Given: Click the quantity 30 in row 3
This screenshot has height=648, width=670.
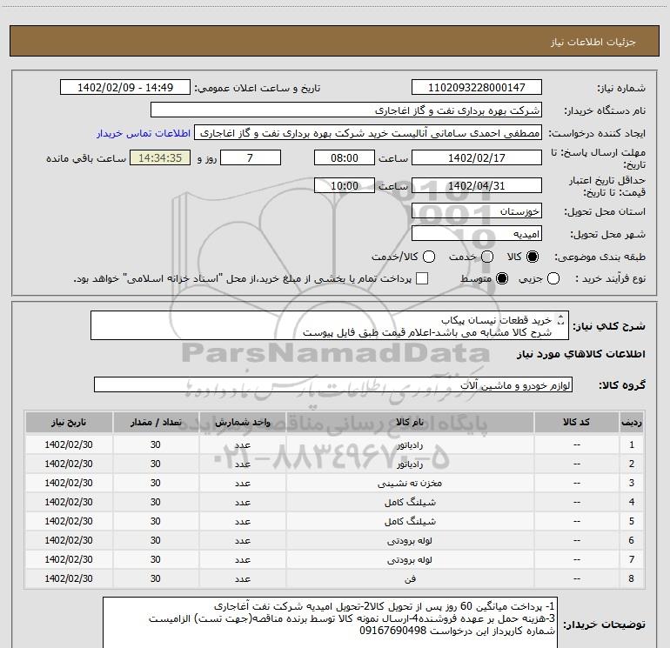Looking at the screenshot, I should coord(156,483).
